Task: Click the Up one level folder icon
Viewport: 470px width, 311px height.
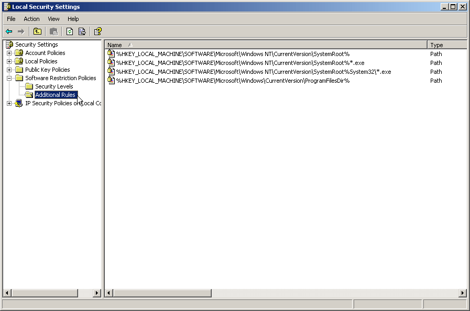Action: (38, 31)
